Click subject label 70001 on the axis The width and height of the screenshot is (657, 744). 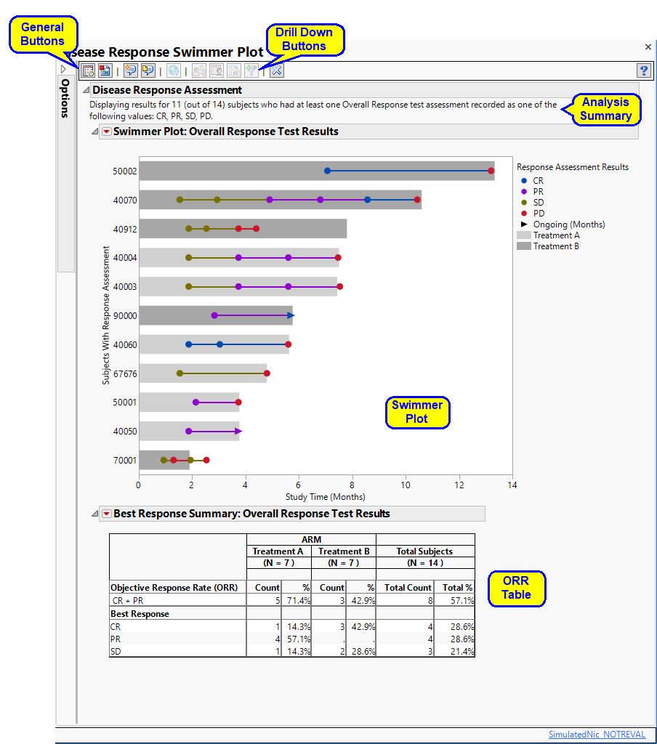[125, 460]
